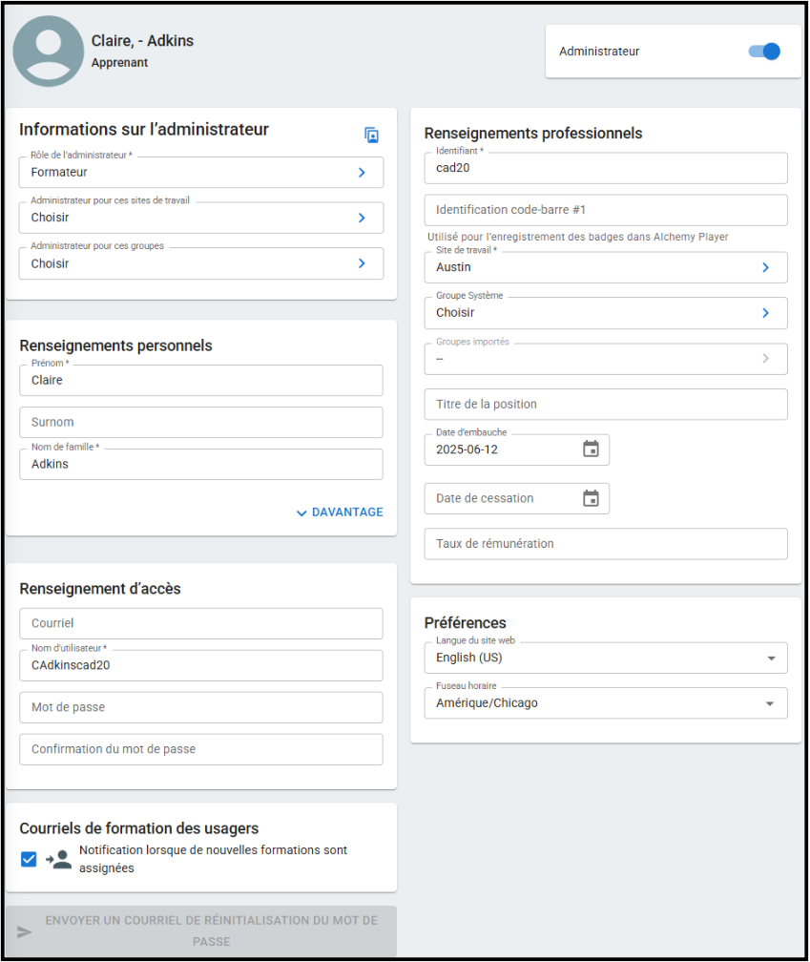The width and height of the screenshot is (810, 962).
Task: Uncheck the new training notification checkbox
Action: tap(29, 859)
